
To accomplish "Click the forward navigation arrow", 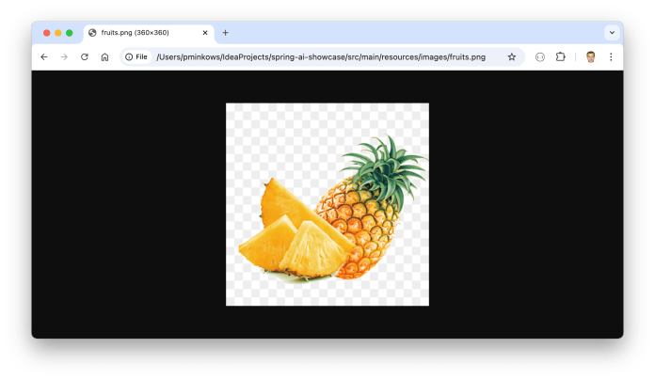I will pos(64,57).
